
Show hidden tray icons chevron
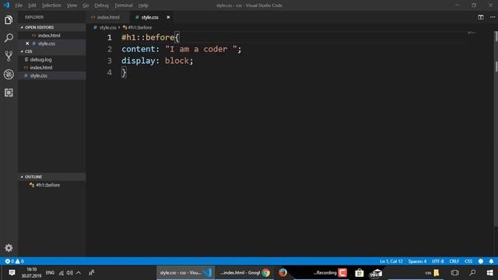(x=79, y=273)
